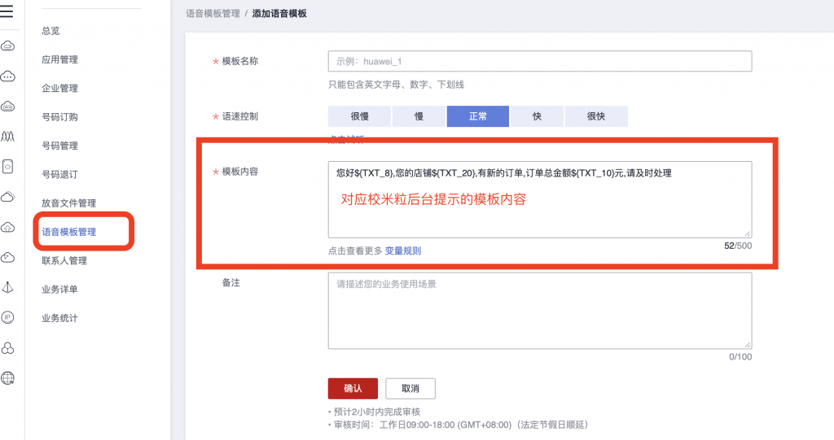The width and height of the screenshot is (834, 440).
Task: Click the cloud icon with three dots
Action: pos(7,76)
